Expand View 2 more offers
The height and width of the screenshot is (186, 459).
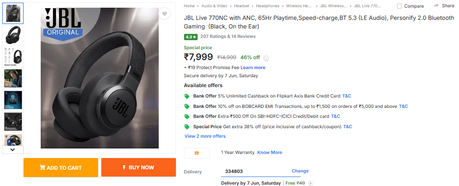pos(205,136)
